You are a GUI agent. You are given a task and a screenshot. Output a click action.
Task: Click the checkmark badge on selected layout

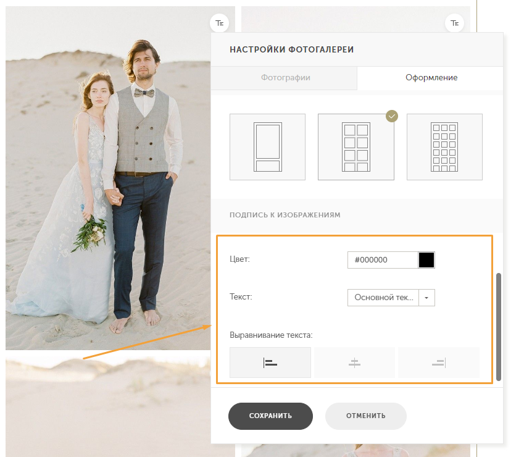click(x=391, y=115)
